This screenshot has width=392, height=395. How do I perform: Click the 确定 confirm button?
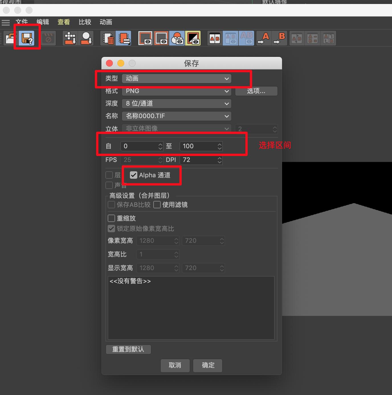pyautogui.click(x=207, y=365)
